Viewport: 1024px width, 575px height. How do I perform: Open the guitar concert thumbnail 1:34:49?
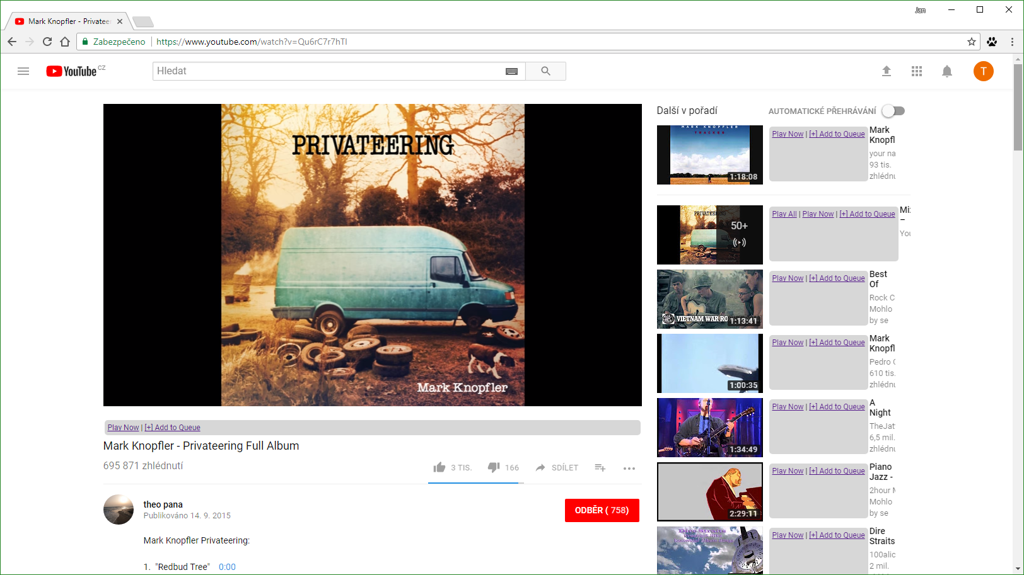709,428
